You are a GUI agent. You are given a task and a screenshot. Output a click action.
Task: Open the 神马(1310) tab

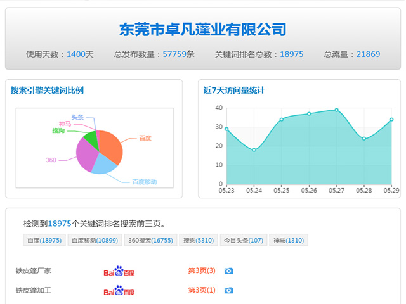point(289,241)
